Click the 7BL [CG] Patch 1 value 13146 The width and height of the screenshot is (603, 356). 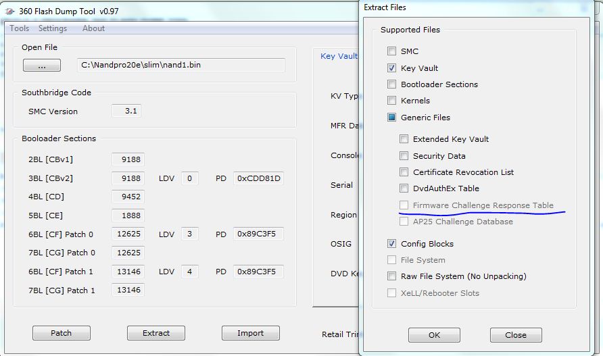pos(128,290)
